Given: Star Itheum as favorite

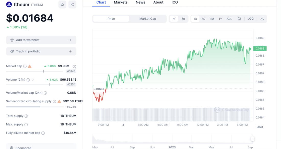Looking at the screenshot, I should click(62, 5).
